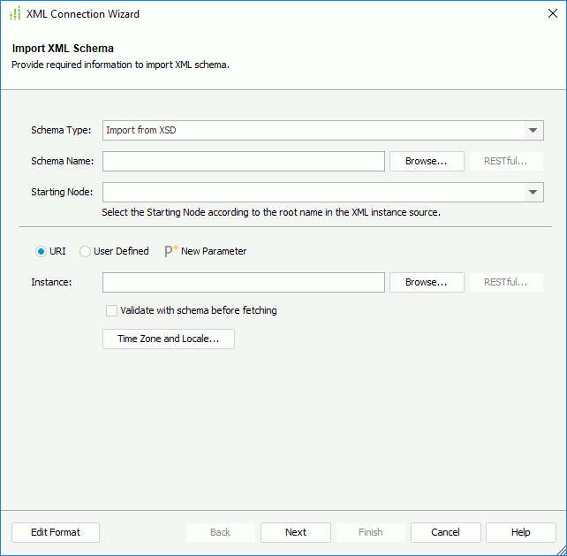
Task: Open the Help button
Action: click(521, 532)
